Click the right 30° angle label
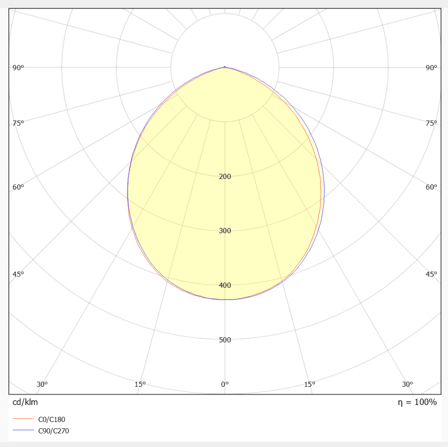The height and width of the screenshot is (447, 448). click(x=407, y=384)
